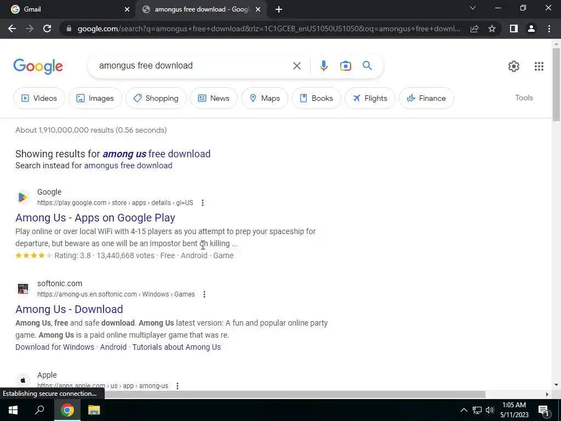This screenshot has height=421, width=561.
Task: Filter results by News
Action: pyautogui.click(x=214, y=98)
